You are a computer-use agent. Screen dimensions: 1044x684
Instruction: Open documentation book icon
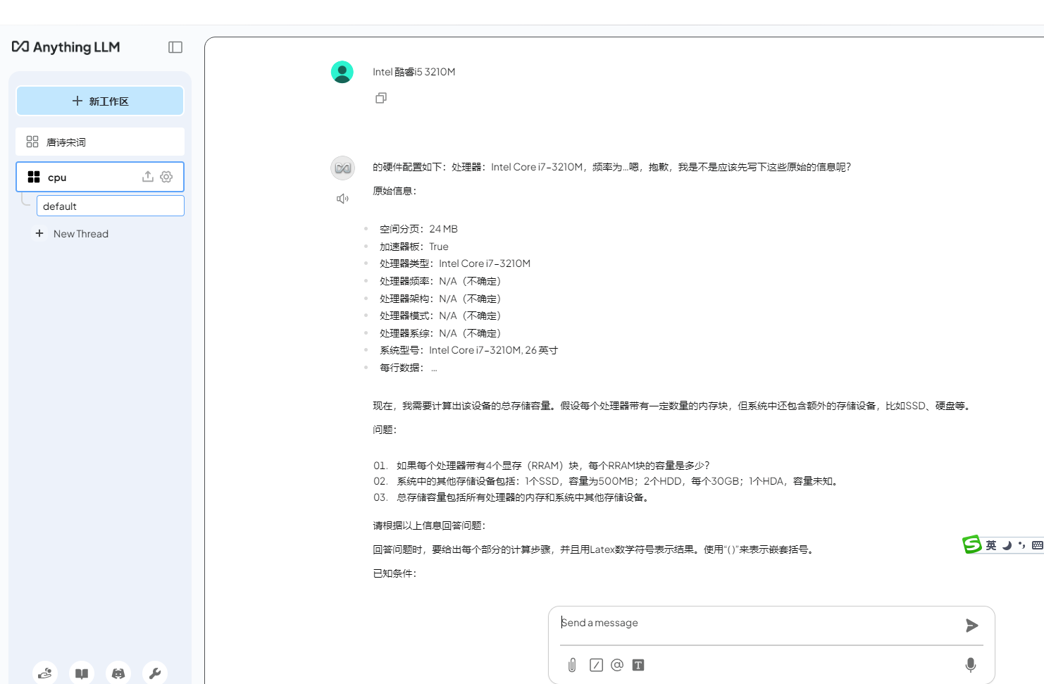pyautogui.click(x=82, y=673)
